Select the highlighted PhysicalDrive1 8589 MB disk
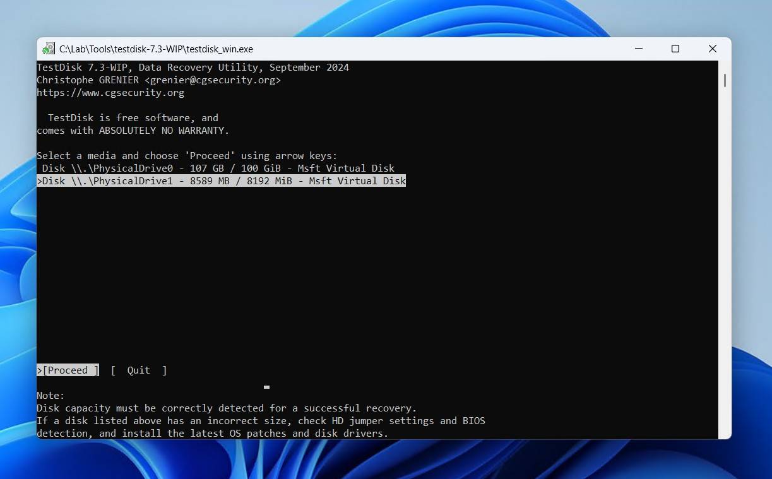Image resolution: width=772 pixels, height=479 pixels. point(221,181)
